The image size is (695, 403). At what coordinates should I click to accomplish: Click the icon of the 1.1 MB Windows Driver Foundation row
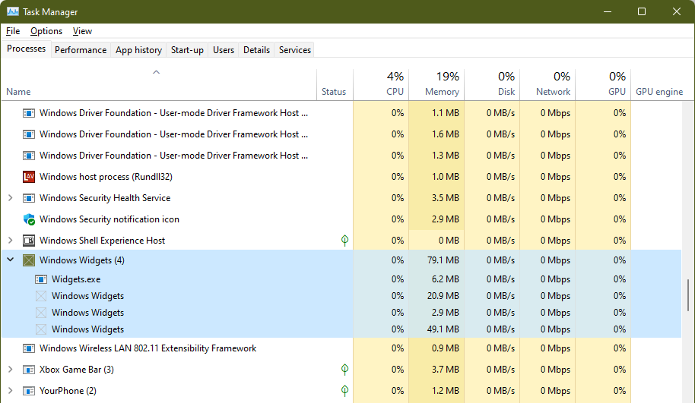click(x=29, y=113)
